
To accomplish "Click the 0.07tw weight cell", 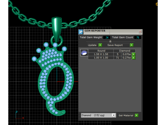I will tap(127, 54).
